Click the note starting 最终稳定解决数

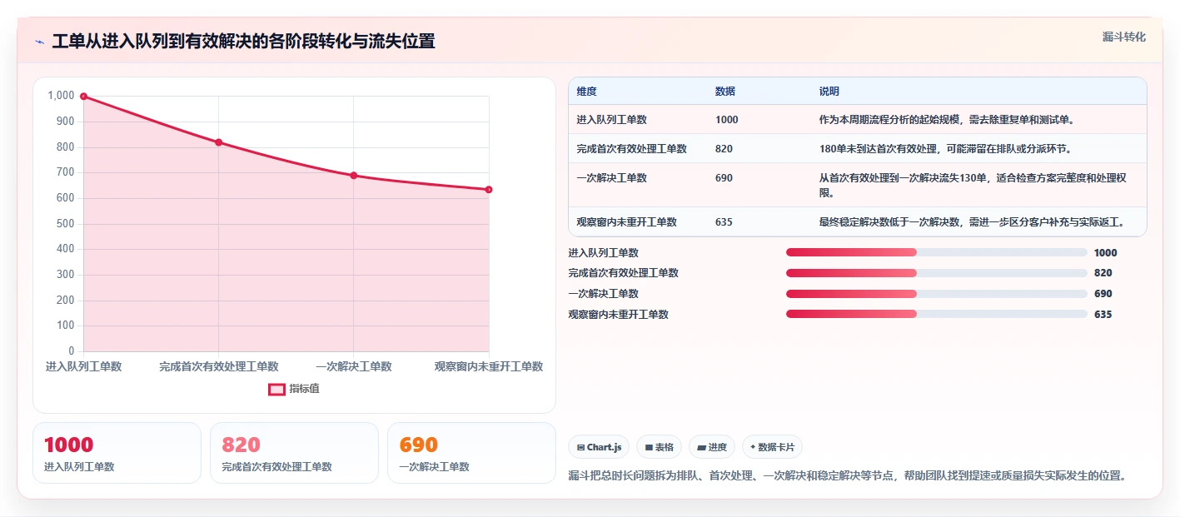(x=972, y=222)
